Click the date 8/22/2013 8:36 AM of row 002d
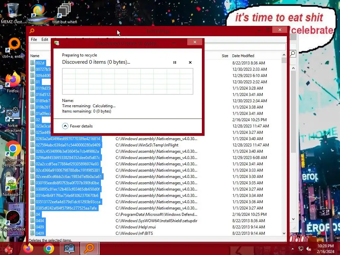 click(x=248, y=63)
